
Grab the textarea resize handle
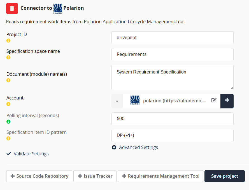pos(232,88)
